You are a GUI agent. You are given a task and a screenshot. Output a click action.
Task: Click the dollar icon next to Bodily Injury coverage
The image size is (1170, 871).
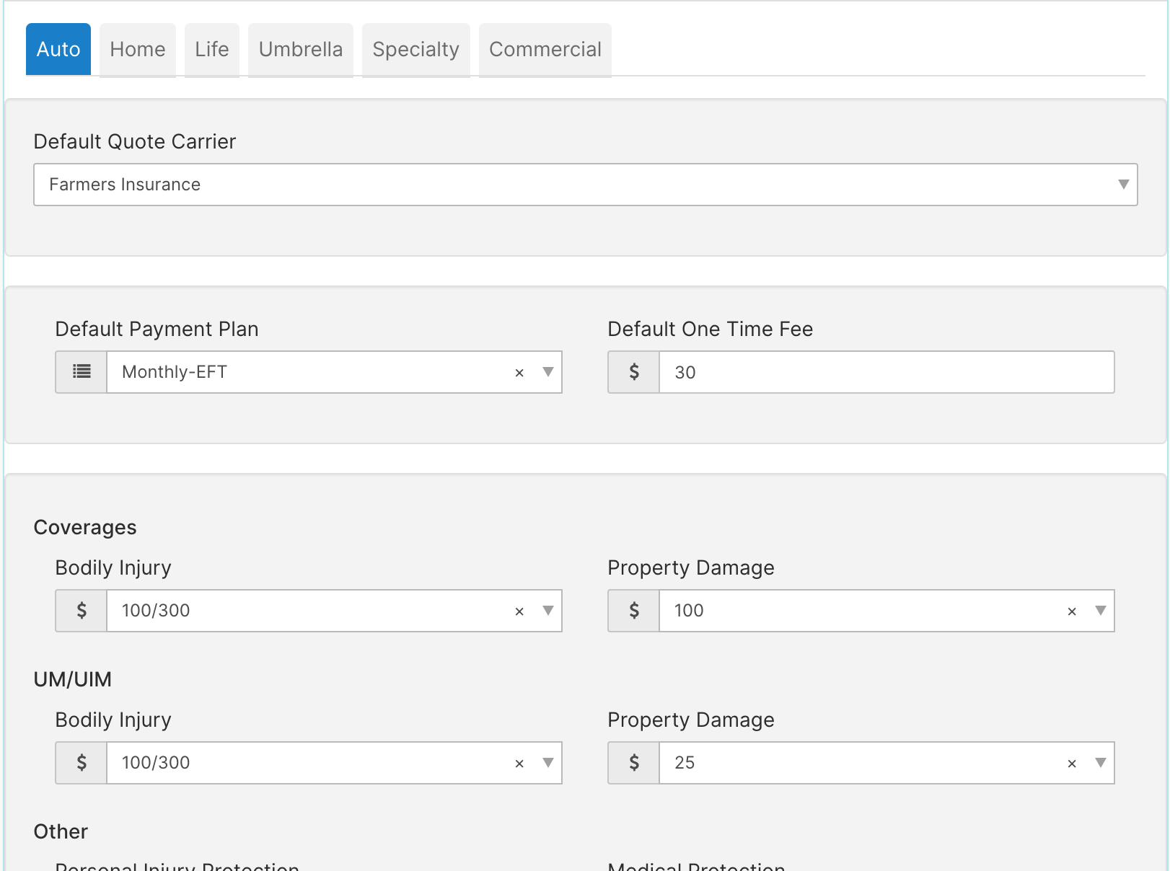point(81,611)
